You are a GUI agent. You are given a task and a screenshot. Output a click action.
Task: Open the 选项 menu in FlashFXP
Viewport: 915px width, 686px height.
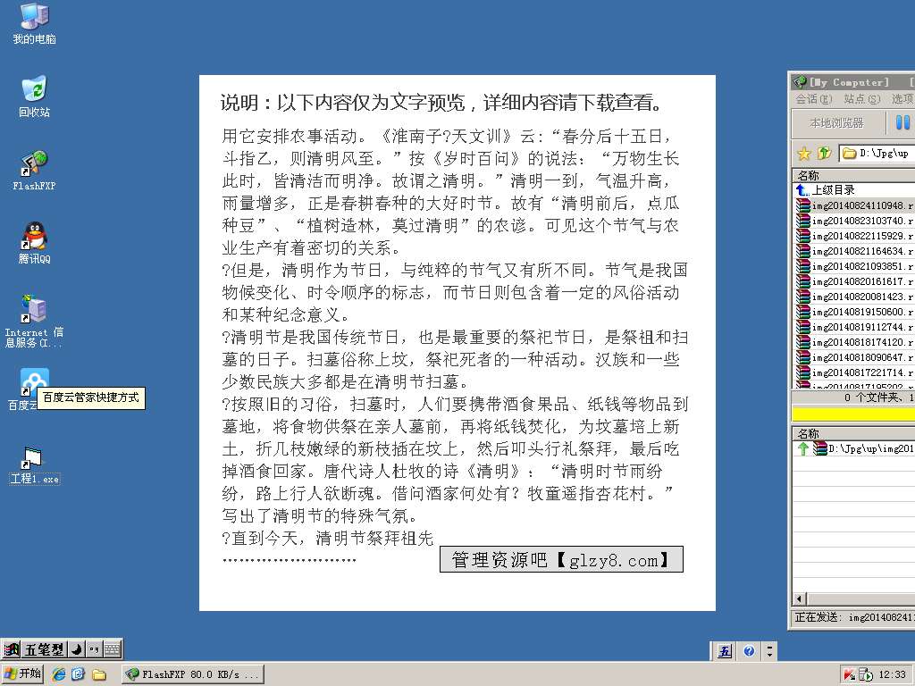[x=902, y=98]
